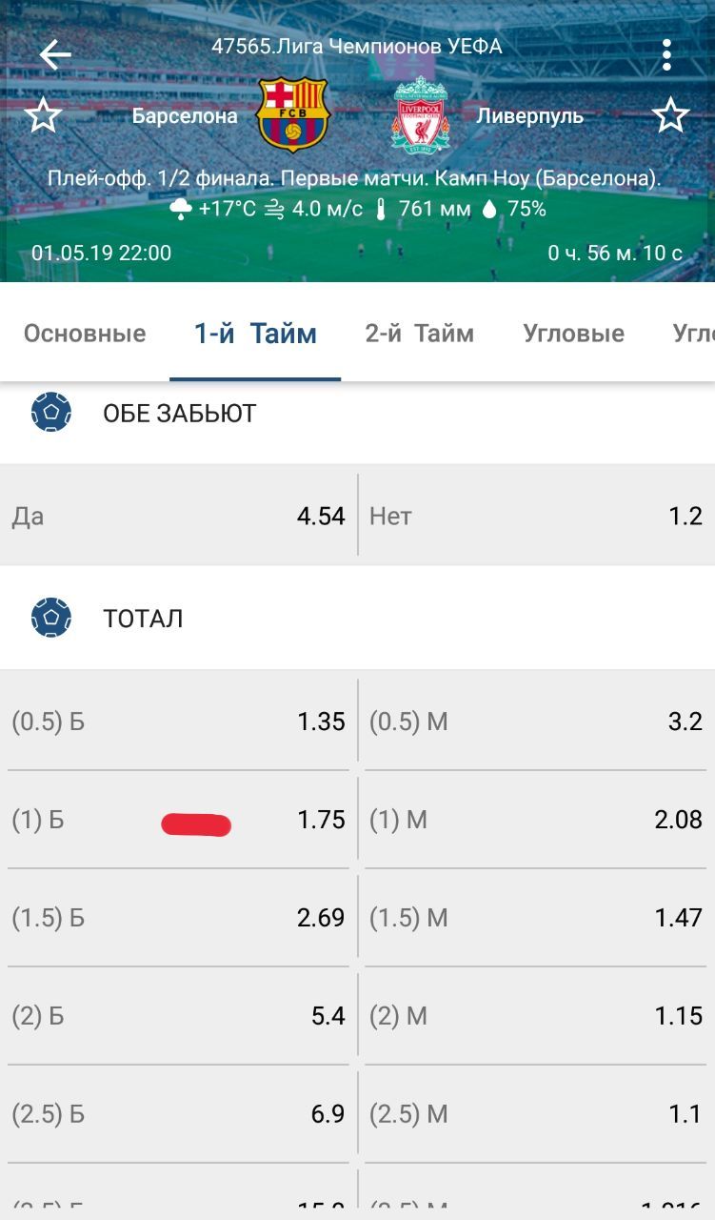Pick Нет odds 1.2
This screenshot has width=715, height=1220.
(536, 516)
